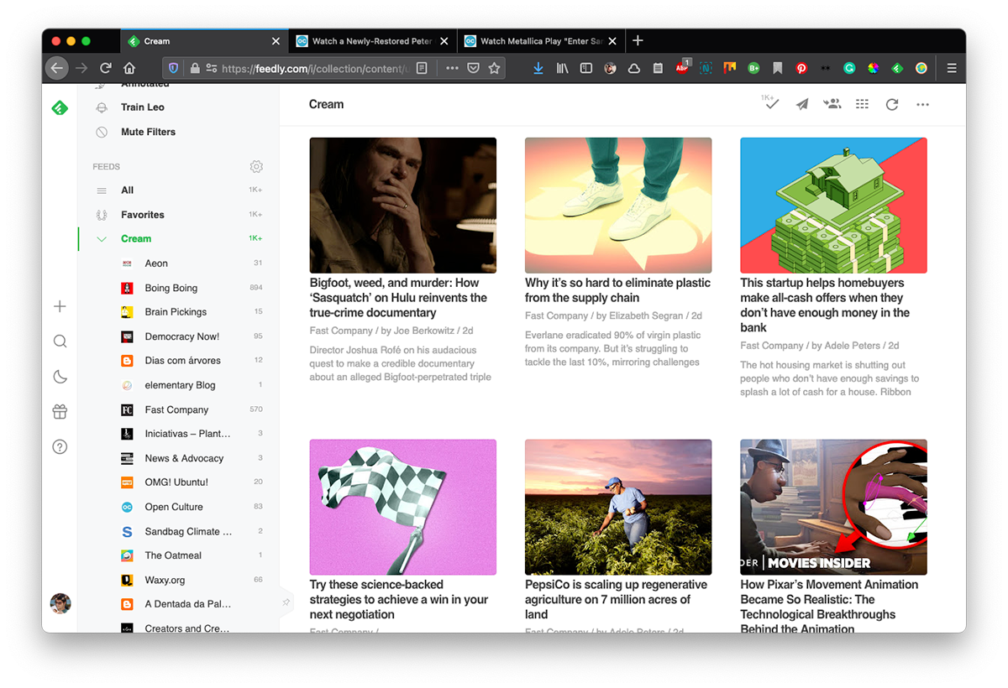The image size is (1008, 688).
Task: Open the browser downloads arrow icon
Action: (538, 68)
